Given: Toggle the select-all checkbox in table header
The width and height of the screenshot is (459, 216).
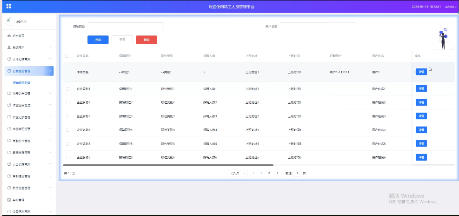Looking at the screenshot, I should click(x=67, y=56).
